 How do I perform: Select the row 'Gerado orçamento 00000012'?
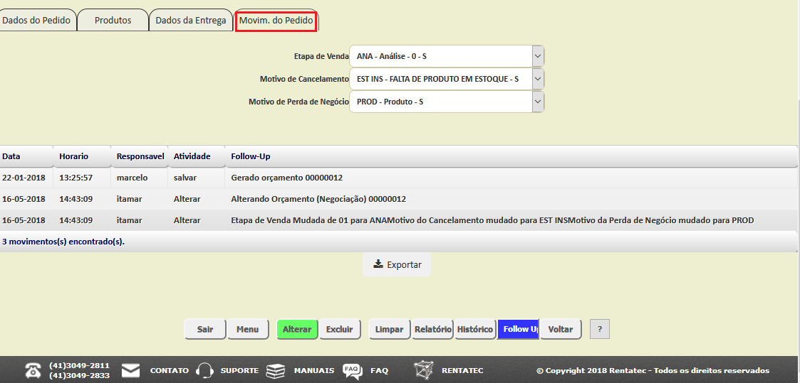point(398,178)
